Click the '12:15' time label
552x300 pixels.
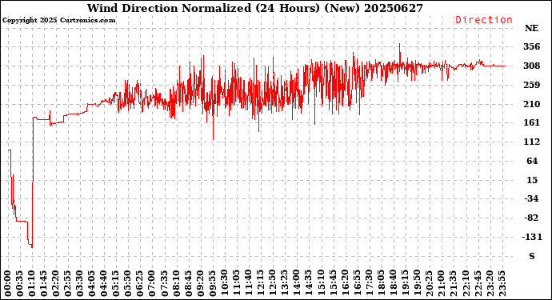click(x=261, y=283)
